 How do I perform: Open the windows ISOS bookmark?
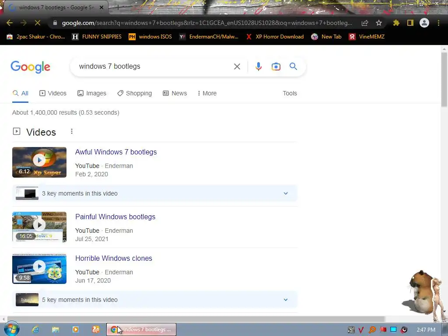pyautogui.click(x=150, y=37)
